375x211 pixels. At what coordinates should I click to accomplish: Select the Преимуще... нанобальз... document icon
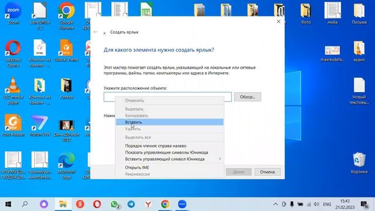pos(40,165)
